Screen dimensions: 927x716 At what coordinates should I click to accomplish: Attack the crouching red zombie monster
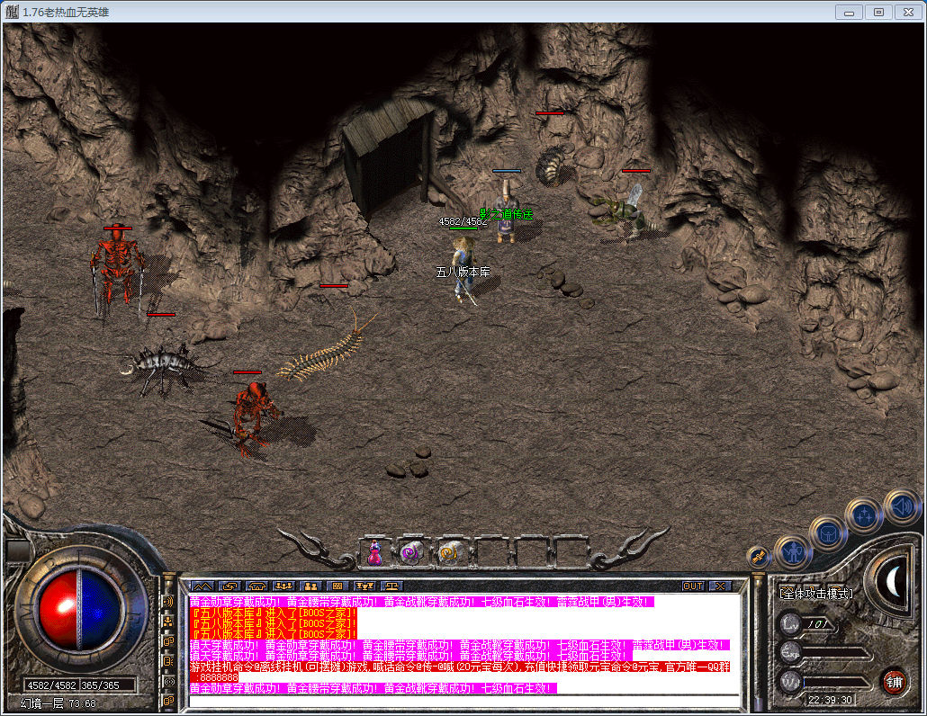click(253, 416)
